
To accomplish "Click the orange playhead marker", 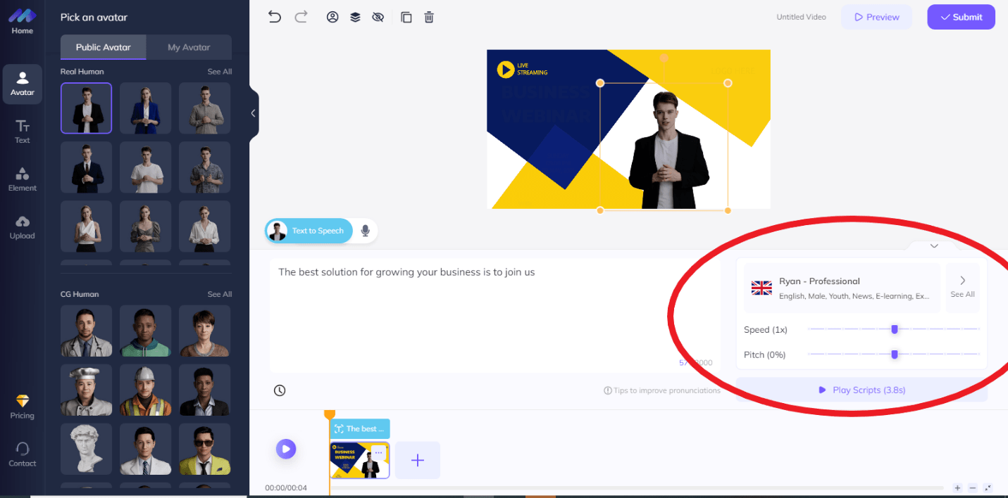I will tap(329, 414).
